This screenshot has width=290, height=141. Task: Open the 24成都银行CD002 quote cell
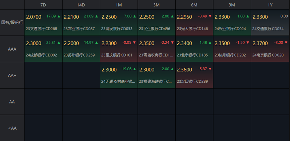pyautogui.click(x=43, y=49)
